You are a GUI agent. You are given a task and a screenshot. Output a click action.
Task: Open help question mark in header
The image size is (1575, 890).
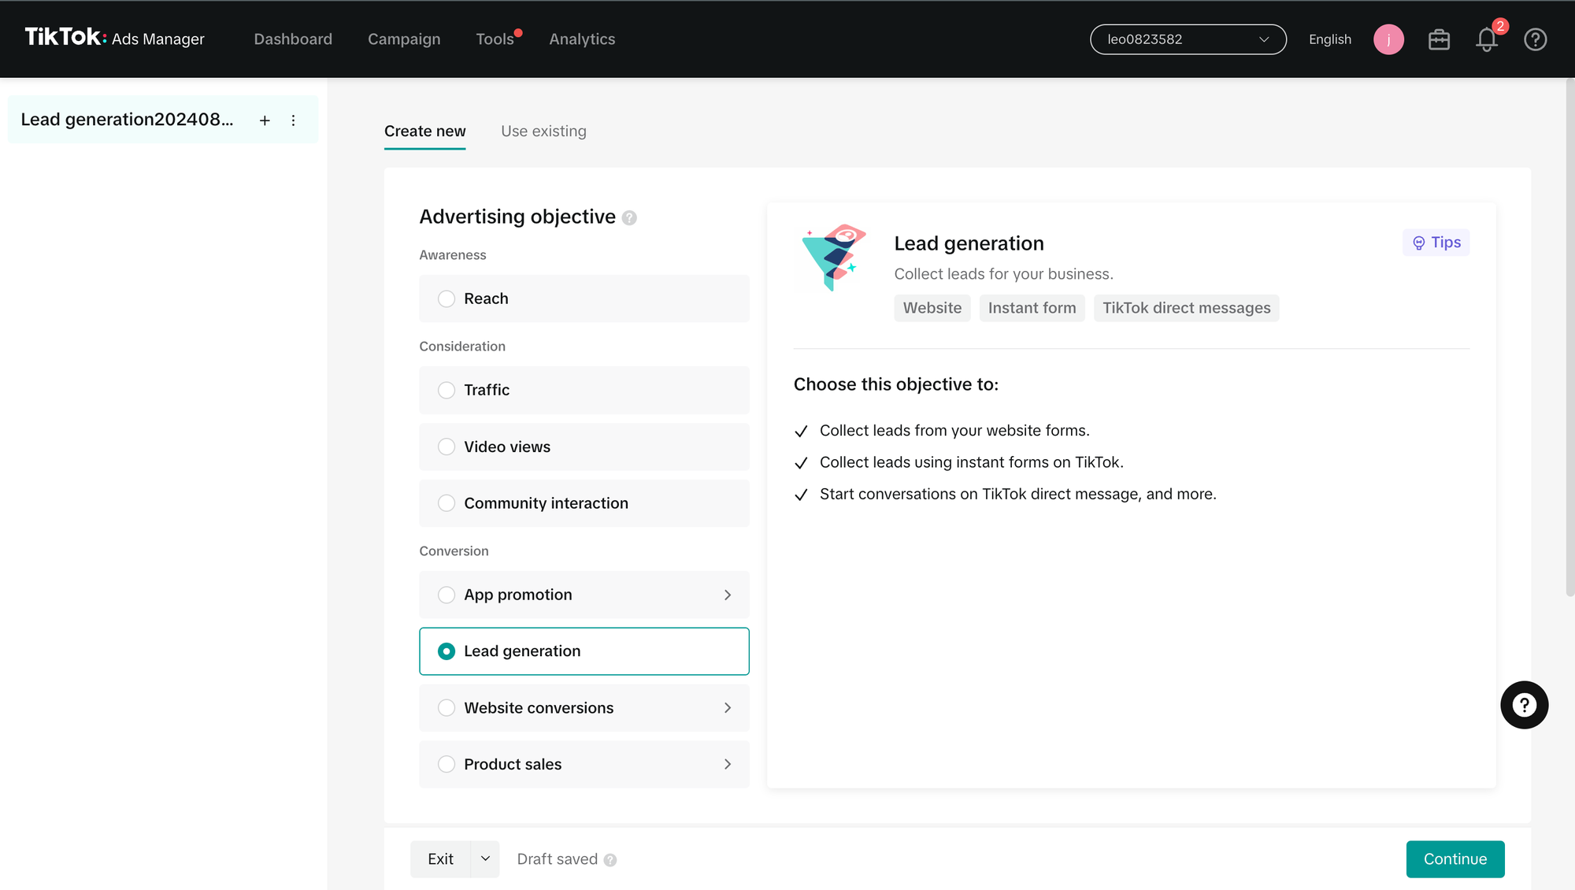pyautogui.click(x=1535, y=39)
